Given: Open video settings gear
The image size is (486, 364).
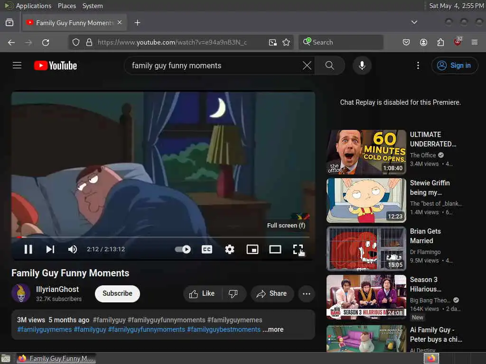Looking at the screenshot, I should (230, 249).
